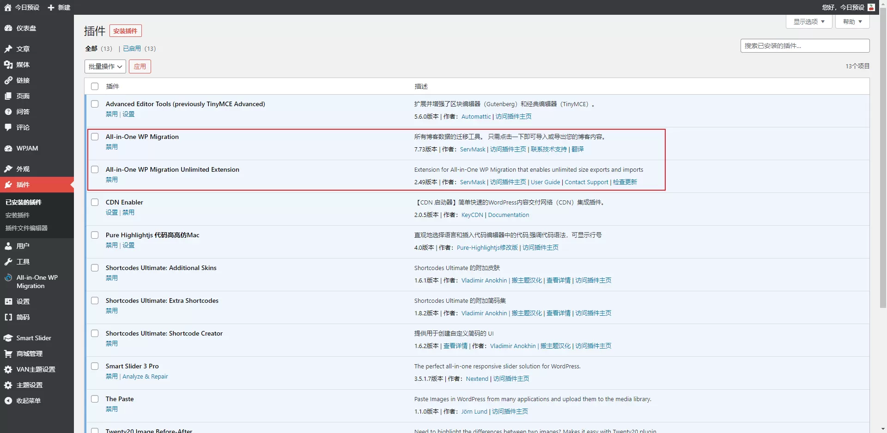Open the 安装插件 submenu item
This screenshot has width=887, height=433.
click(18, 215)
